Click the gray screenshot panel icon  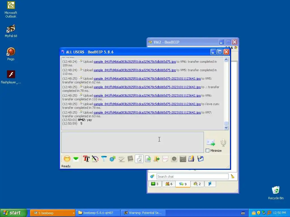click(183, 159)
